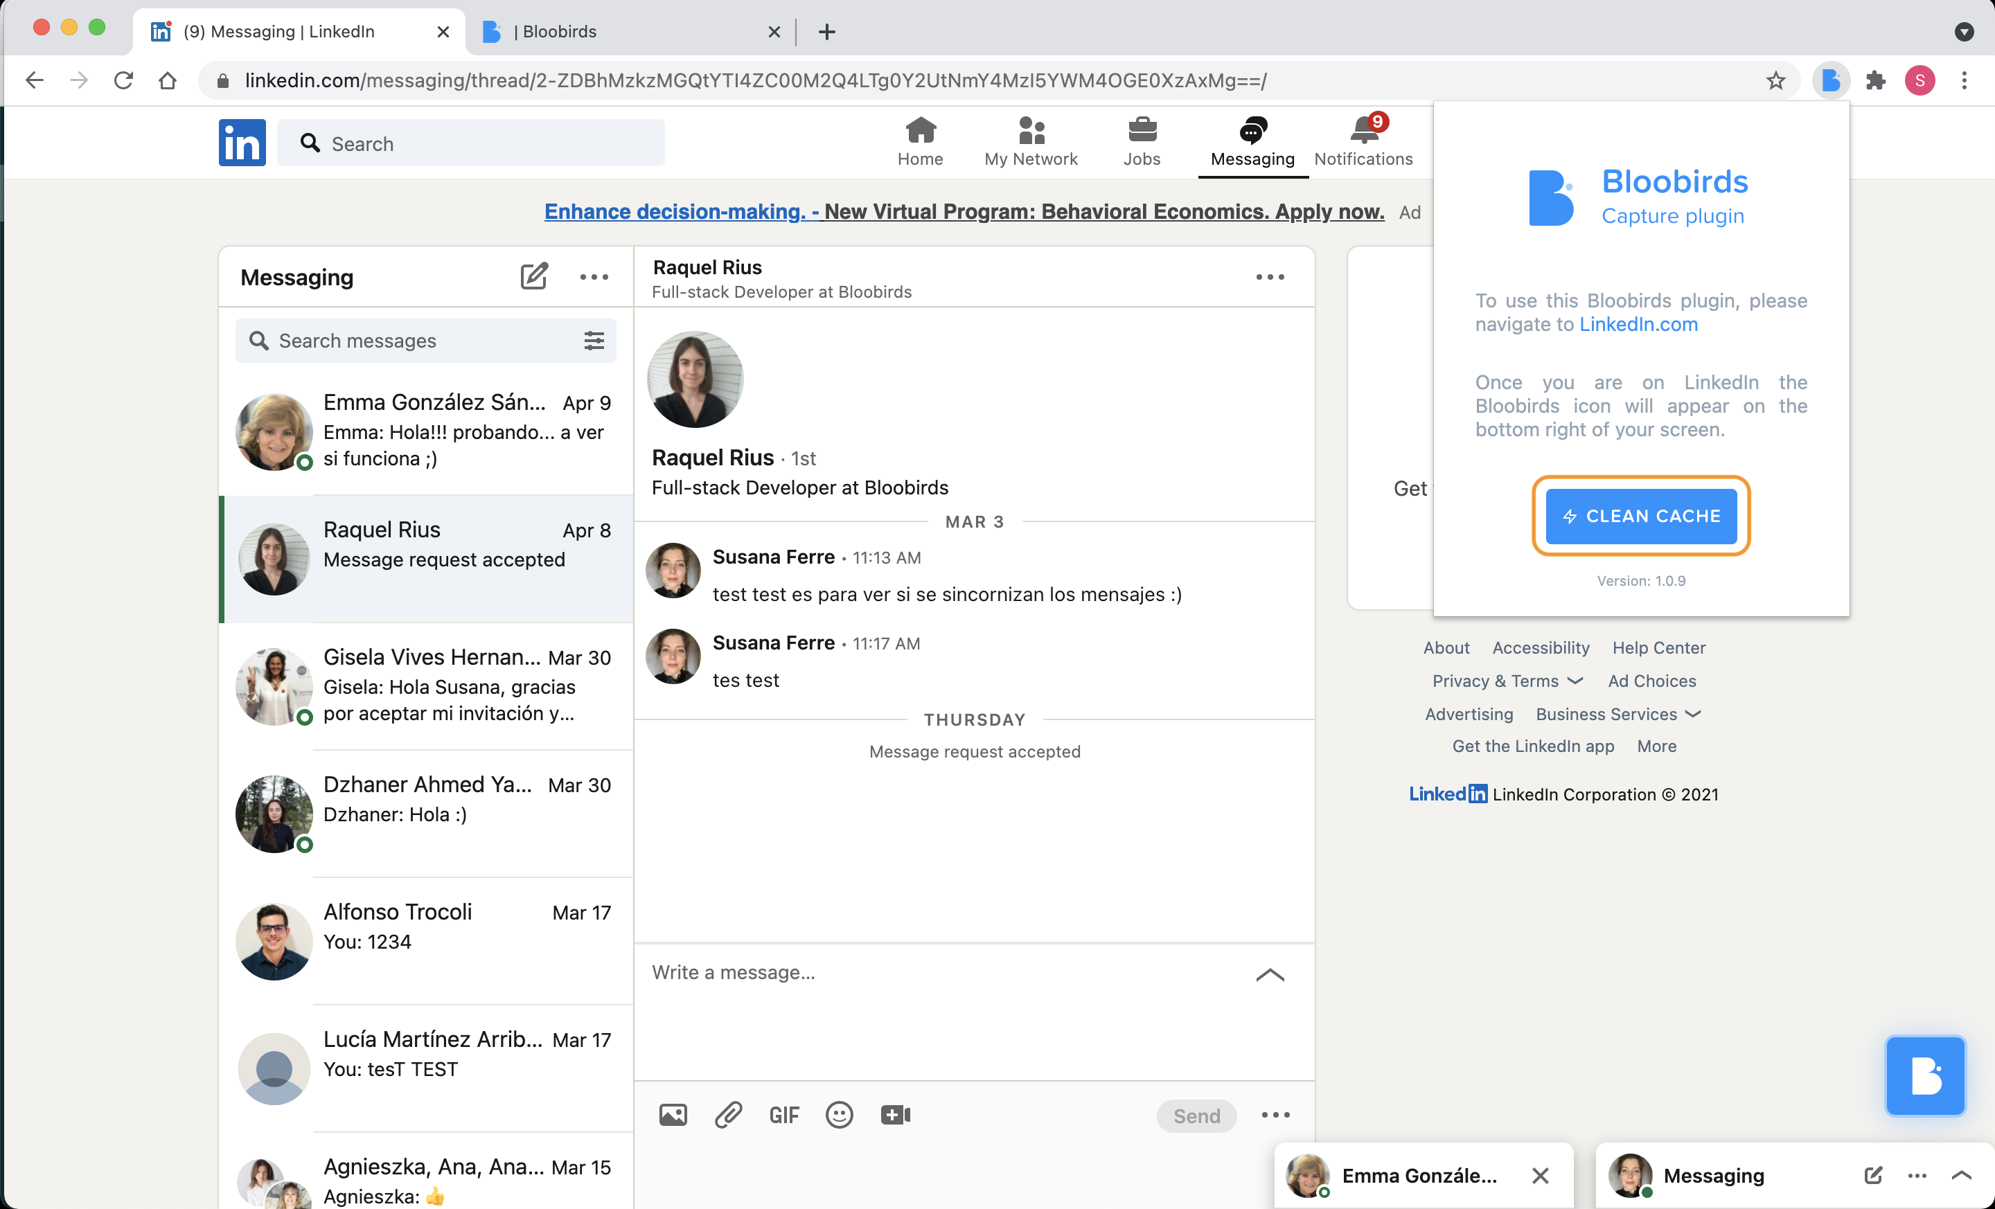This screenshot has height=1209, width=1995.
Task: Select the Raquel Rius conversation row
Action: (x=427, y=559)
